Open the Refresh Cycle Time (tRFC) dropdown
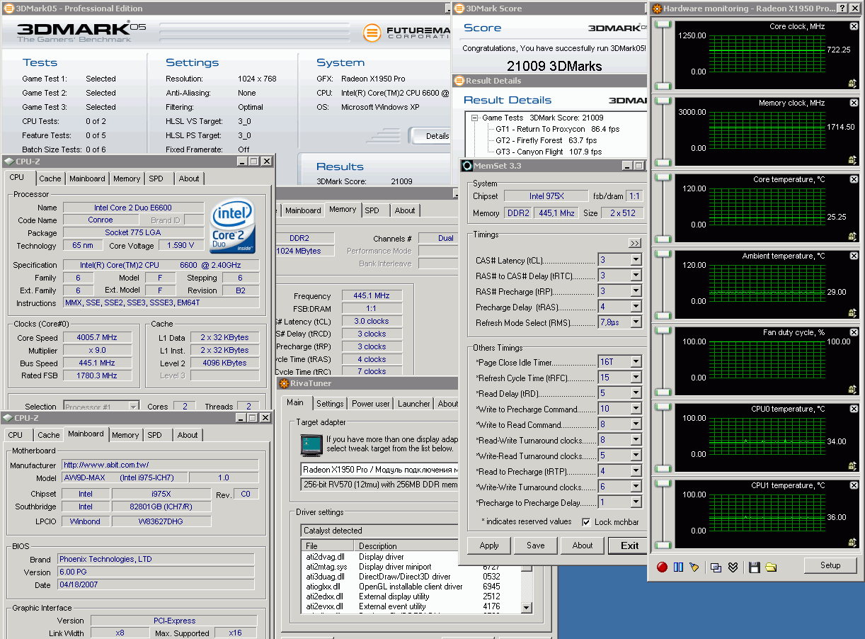 (636, 378)
